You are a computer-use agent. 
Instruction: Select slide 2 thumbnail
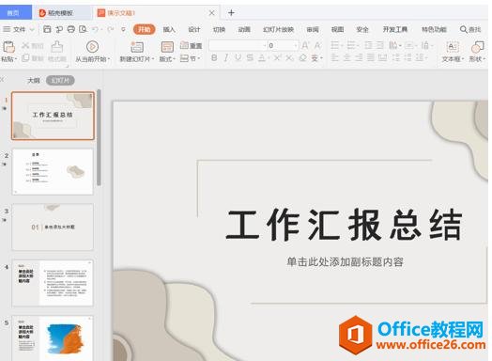[53, 171]
